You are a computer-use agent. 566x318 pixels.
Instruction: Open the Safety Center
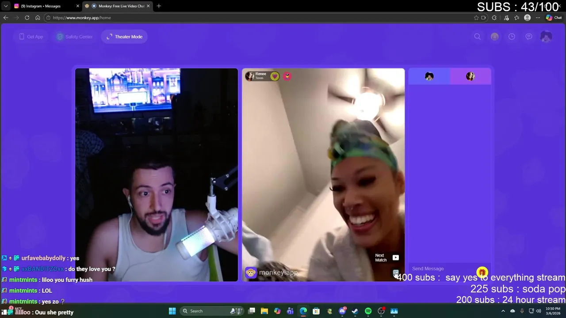pos(74,37)
